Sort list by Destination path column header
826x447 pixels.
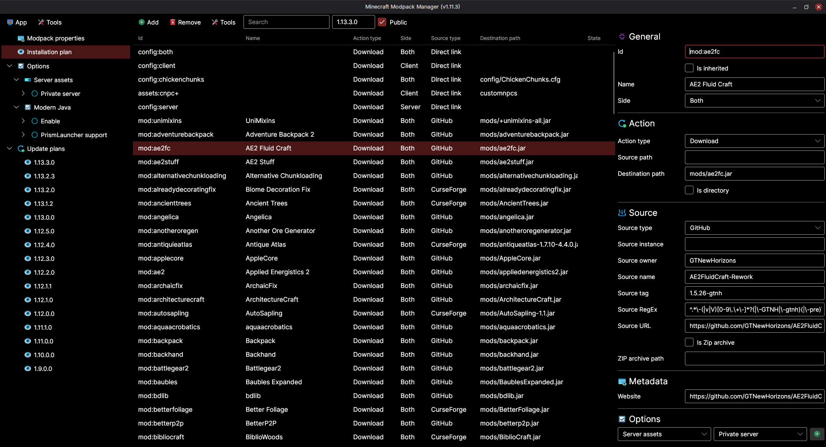[500, 38]
